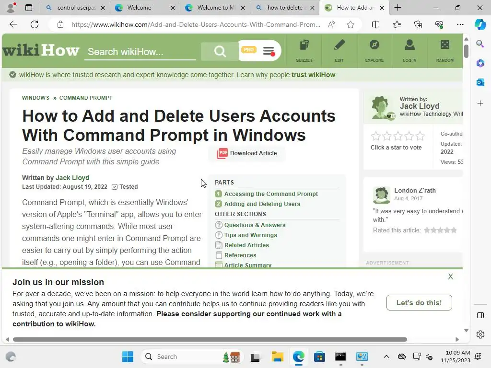Add app to sidebar plus icon
This screenshot has height=368, width=491.
coord(480,103)
